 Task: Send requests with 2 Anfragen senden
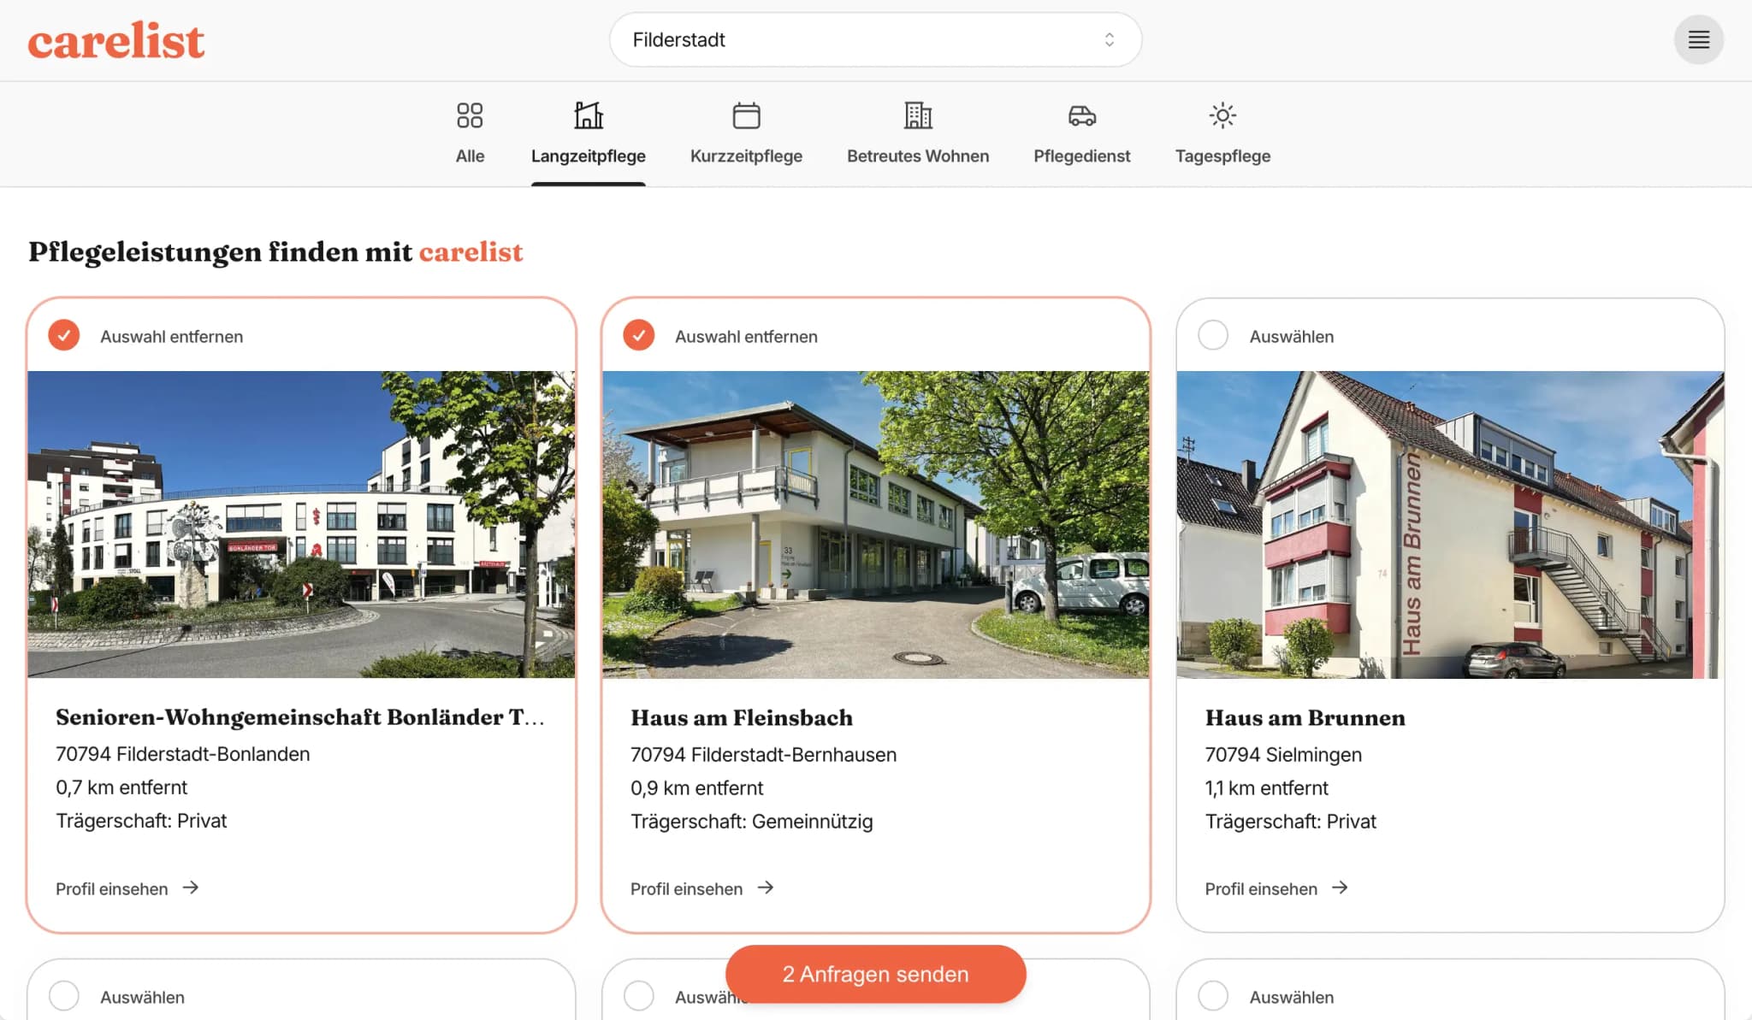pos(875,974)
